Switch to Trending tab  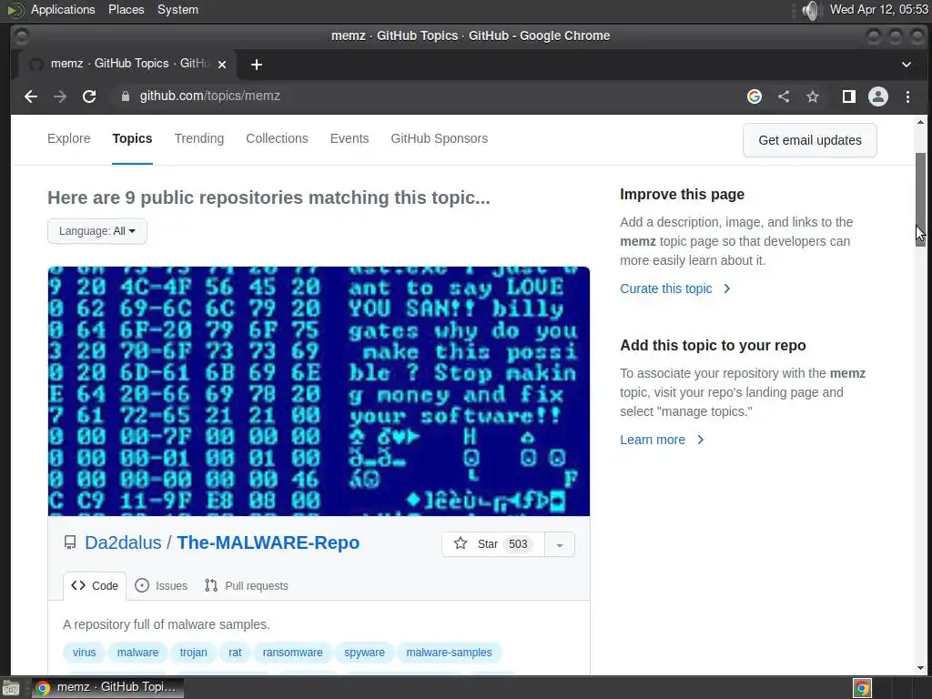[x=199, y=138]
